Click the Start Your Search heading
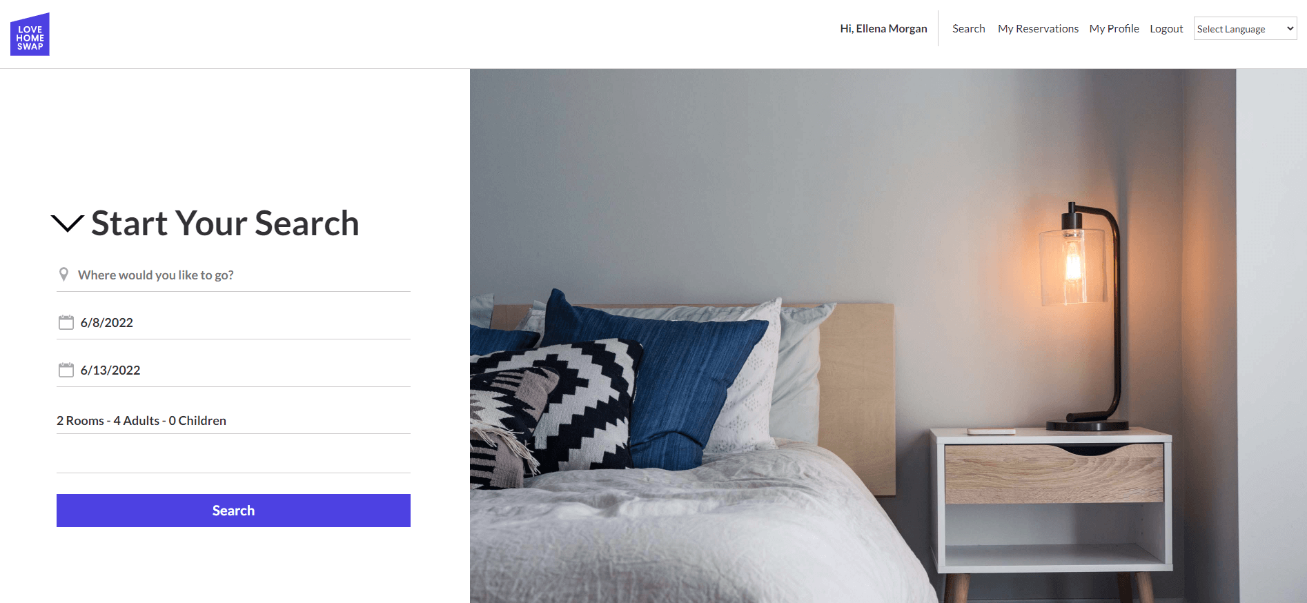The height and width of the screenshot is (603, 1307). tap(225, 224)
